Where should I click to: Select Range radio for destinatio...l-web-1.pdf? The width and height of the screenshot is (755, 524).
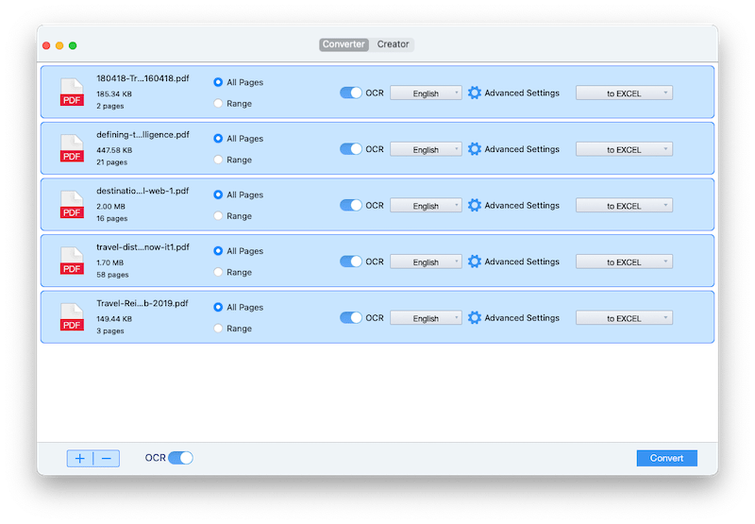pos(219,216)
